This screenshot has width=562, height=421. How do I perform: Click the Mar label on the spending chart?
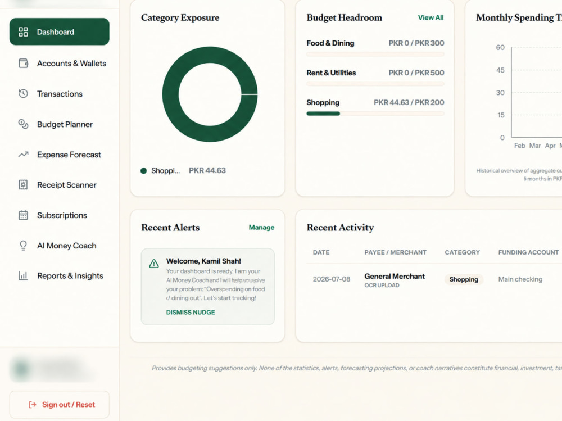tap(535, 146)
